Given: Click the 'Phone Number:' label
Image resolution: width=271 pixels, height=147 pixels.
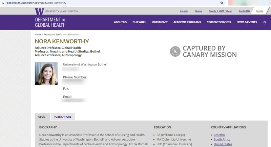Looking at the screenshot, I should tap(75, 77).
